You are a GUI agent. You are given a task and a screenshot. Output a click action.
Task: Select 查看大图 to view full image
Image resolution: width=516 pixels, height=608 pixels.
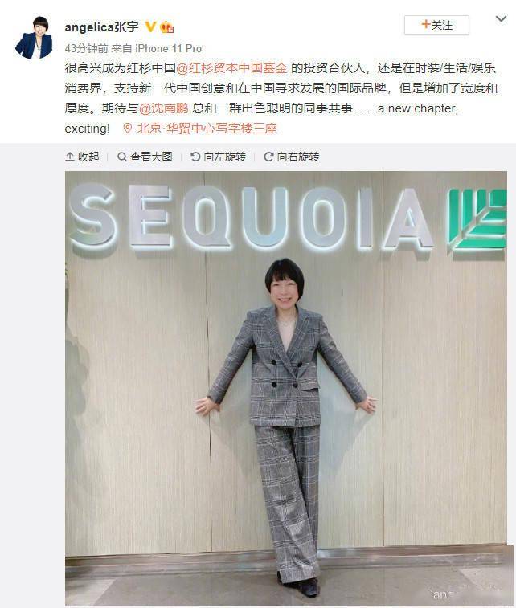coord(145,157)
